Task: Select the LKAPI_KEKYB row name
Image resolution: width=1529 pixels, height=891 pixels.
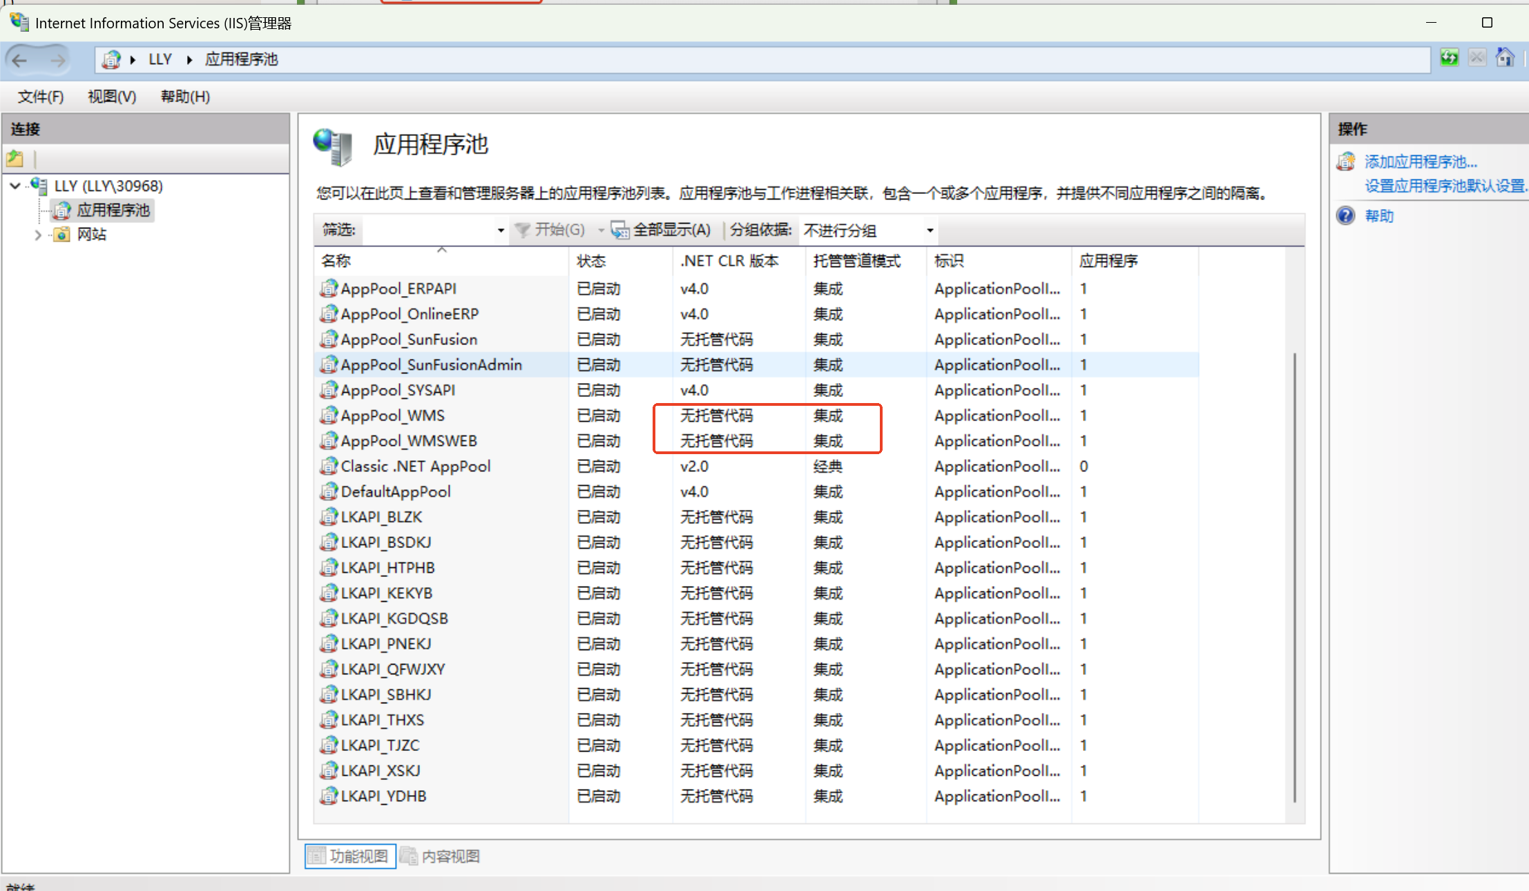Action: click(387, 593)
